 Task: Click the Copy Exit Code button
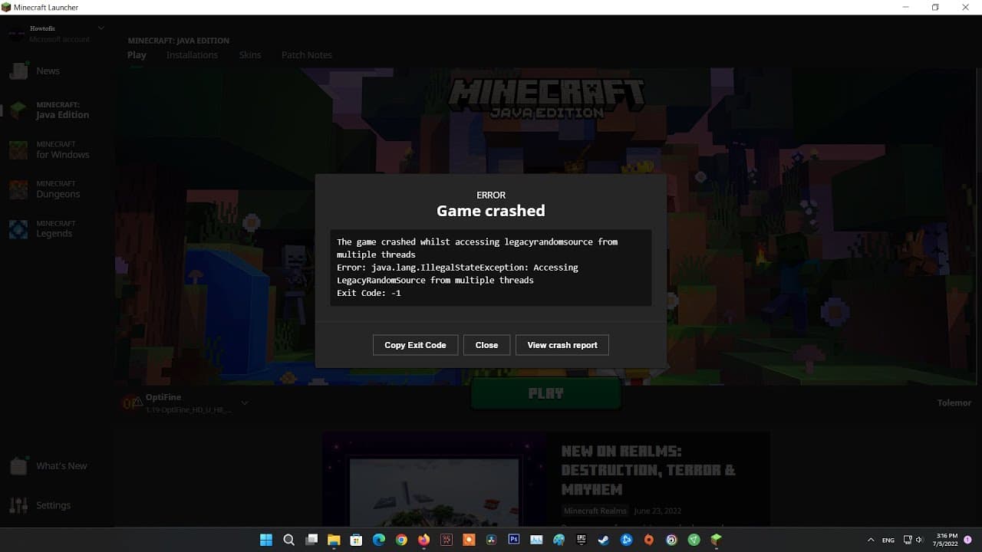[415, 345]
